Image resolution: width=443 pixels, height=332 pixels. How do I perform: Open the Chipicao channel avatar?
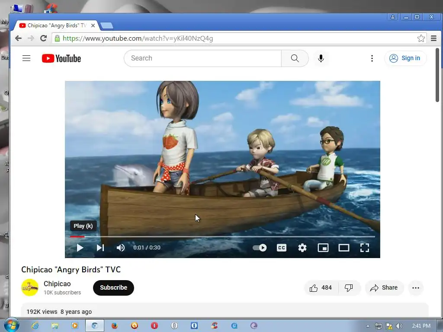pyautogui.click(x=30, y=287)
